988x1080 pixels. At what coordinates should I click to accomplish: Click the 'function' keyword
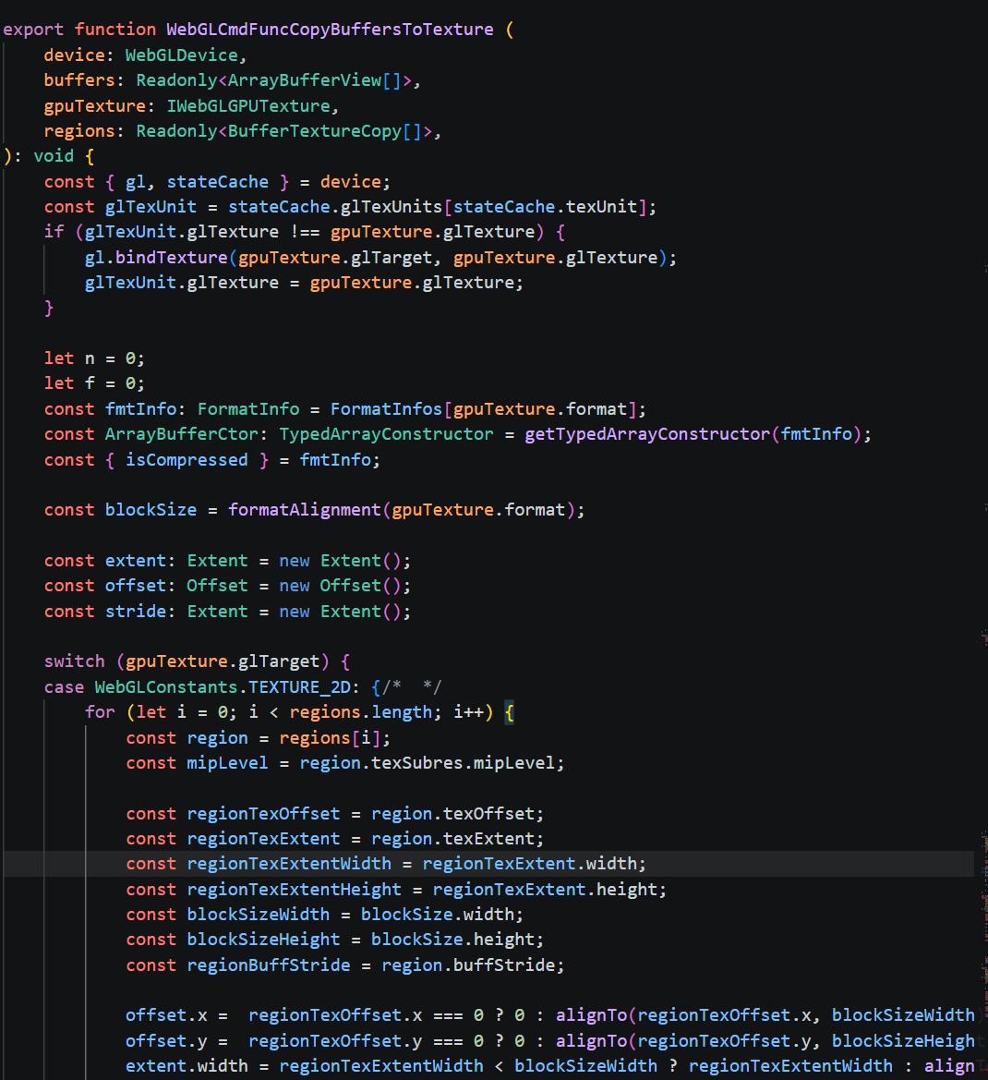pos(115,30)
